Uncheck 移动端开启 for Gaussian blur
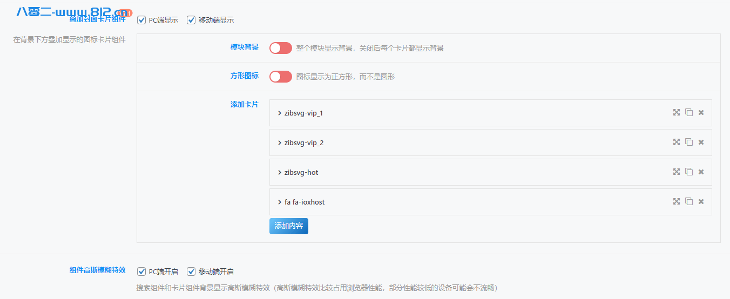 tap(191, 271)
